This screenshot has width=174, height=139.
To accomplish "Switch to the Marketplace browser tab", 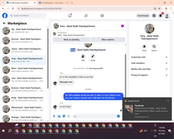I will (x=53, y=3).
